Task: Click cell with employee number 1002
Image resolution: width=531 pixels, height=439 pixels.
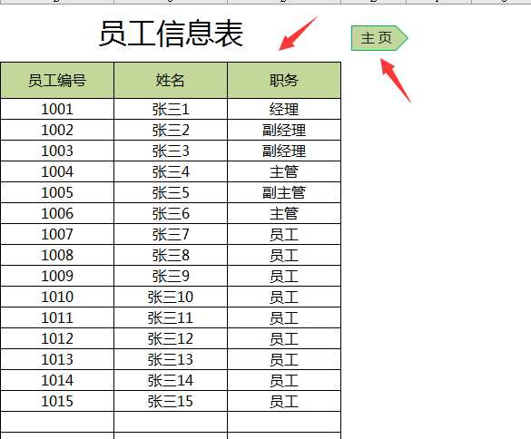Action: click(x=57, y=130)
